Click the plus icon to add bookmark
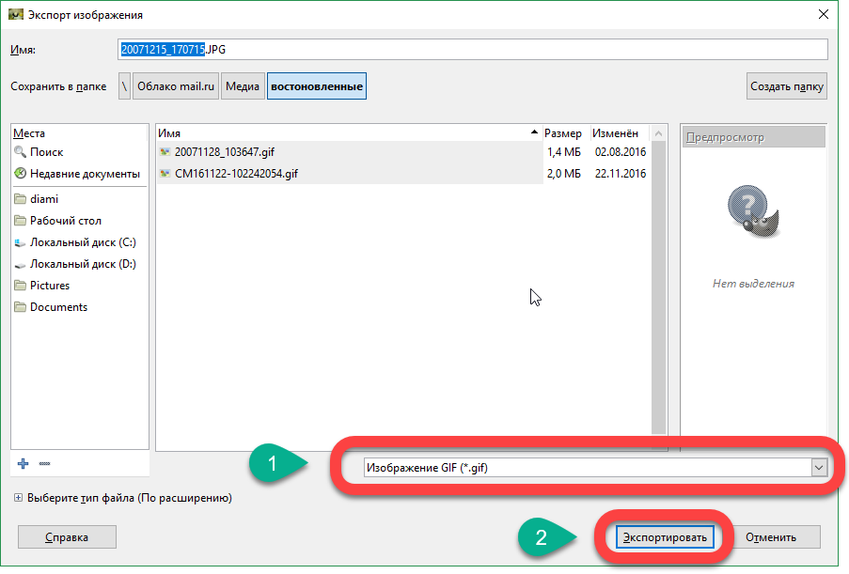Viewport: 849px width, 574px height. (x=24, y=464)
